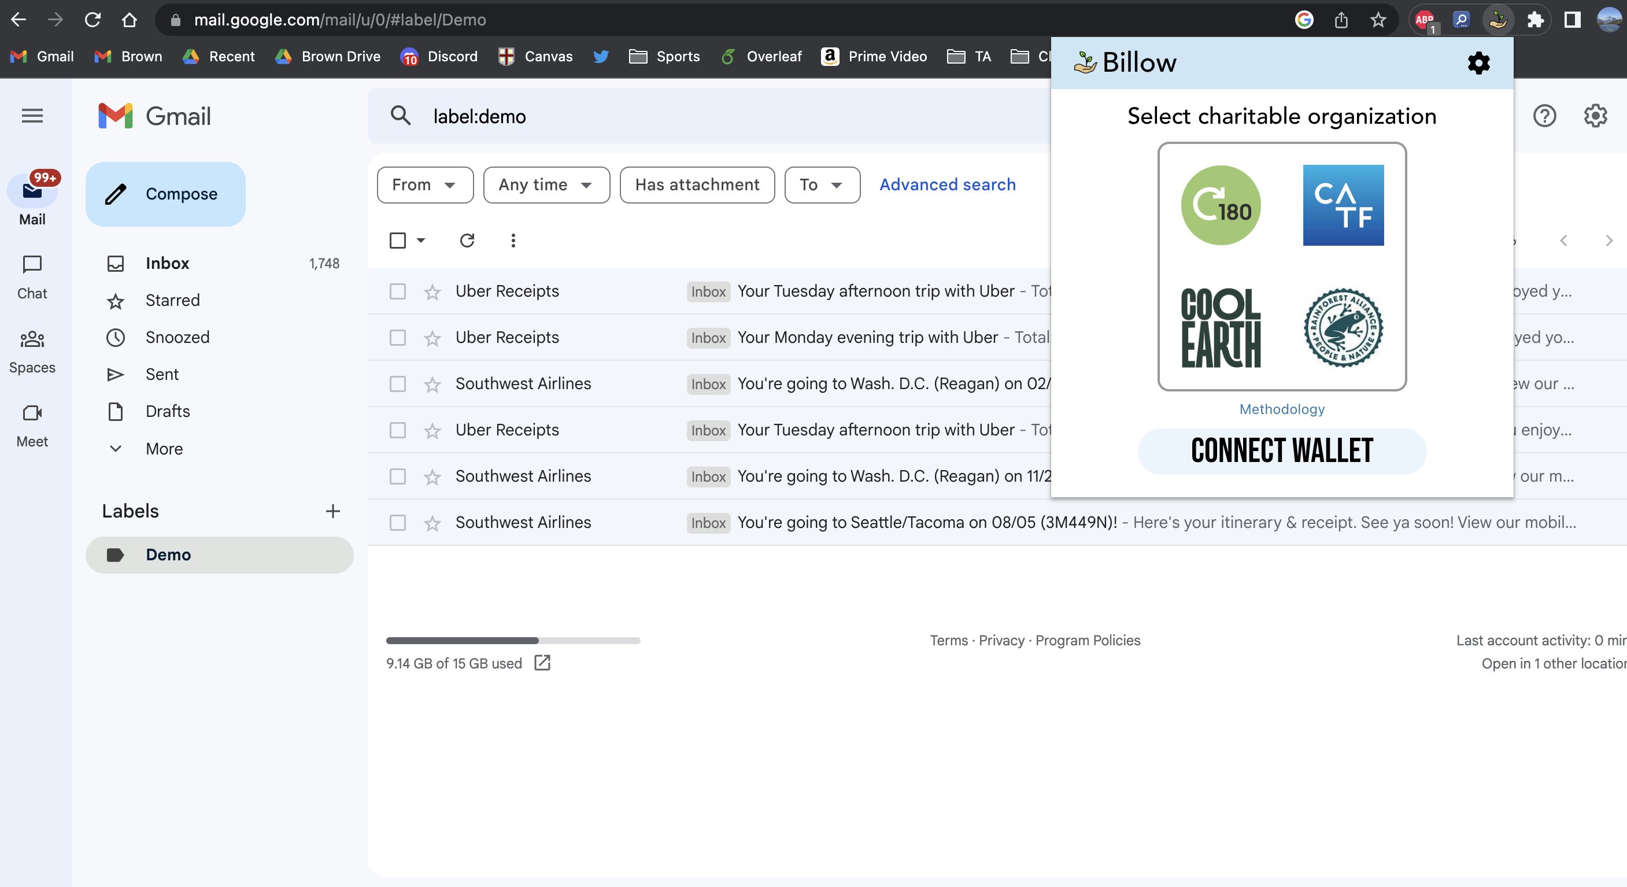This screenshot has height=887, width=1627.
Task: Star the Seattle/Tacoma Southwest Airlines email
Action: click(x=432, y=523)
